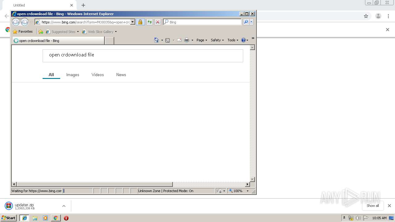This screenshot has height=222, width=395.
Task: Expand the Web Slice Gallery dropdown arrow
Action: pos(116,31)
